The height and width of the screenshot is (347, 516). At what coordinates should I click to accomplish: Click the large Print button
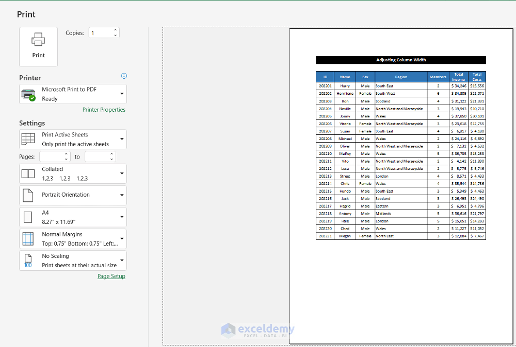click(x=39, y=47)
